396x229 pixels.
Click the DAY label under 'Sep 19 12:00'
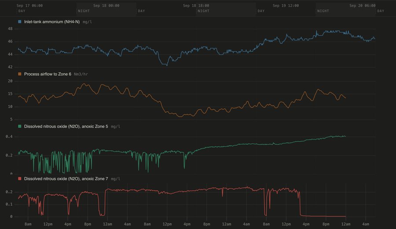point(261,11)
